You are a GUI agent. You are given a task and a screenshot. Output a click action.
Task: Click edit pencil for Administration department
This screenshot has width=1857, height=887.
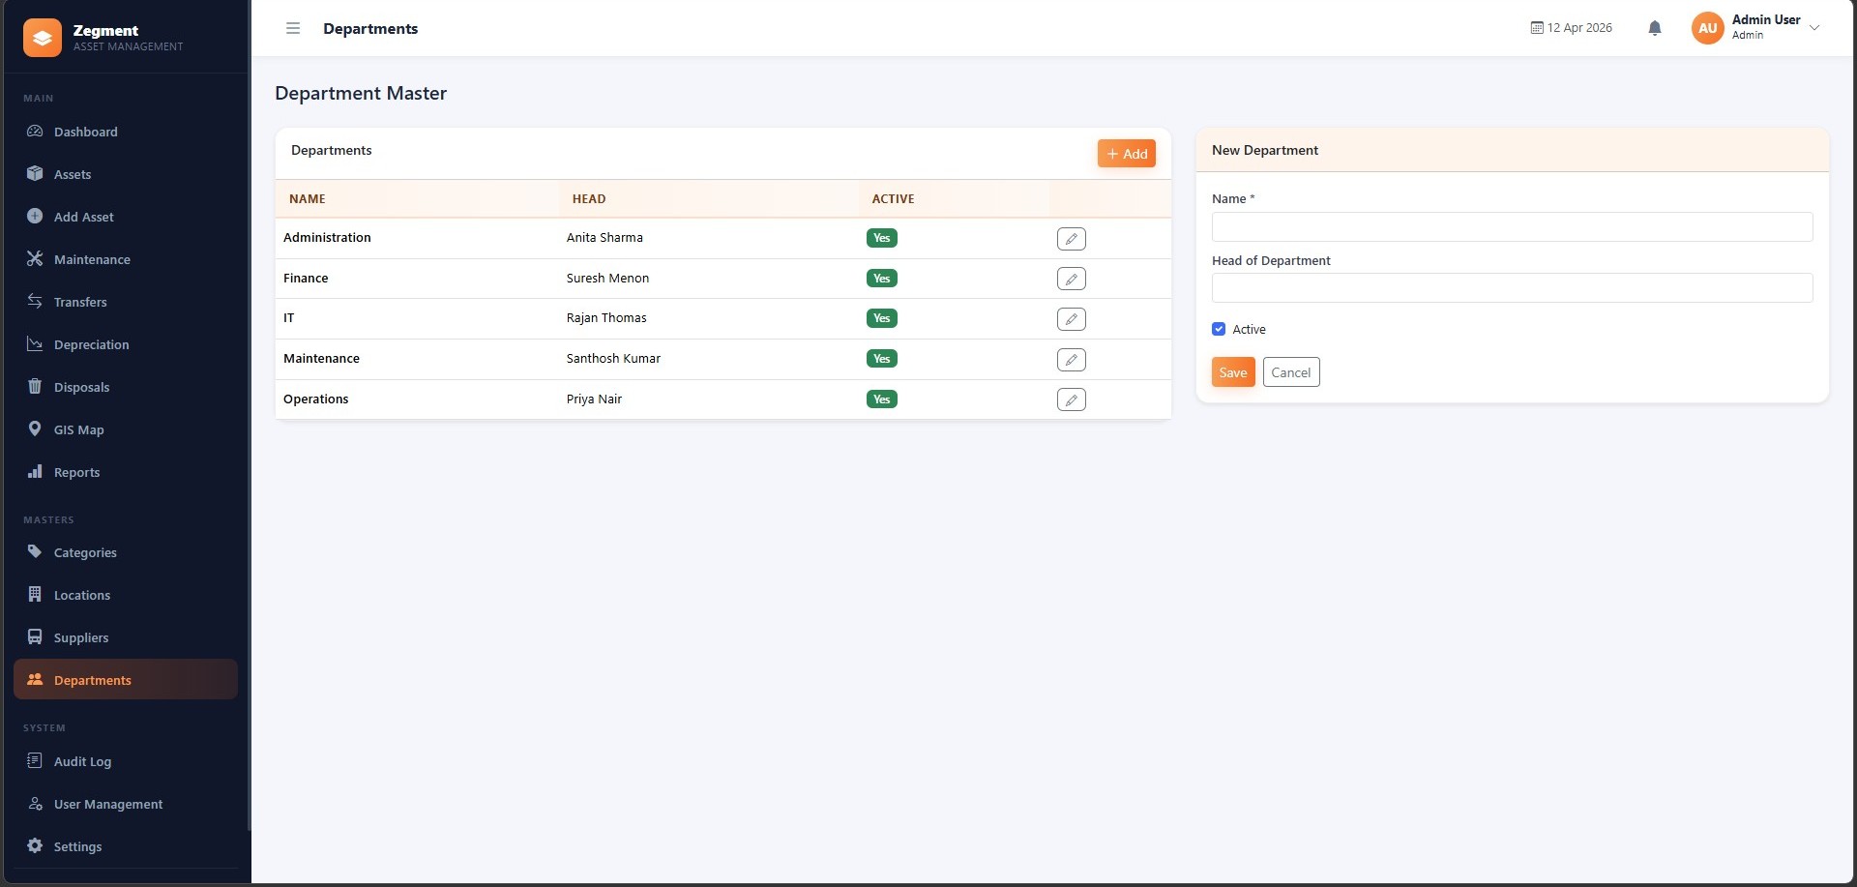tap(1071, 239)
